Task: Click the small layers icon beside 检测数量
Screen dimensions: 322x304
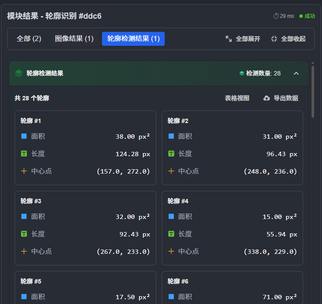Action: click(242, 73)
